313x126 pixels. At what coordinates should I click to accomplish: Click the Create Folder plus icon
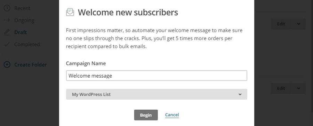pyautogui.click(x=7, y=65)
